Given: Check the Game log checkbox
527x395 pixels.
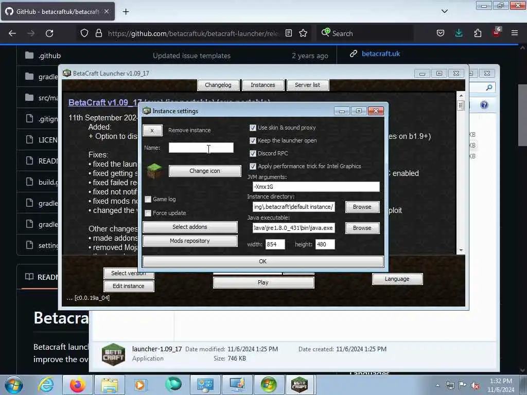Looking at the screenshot, I should 148,199.
